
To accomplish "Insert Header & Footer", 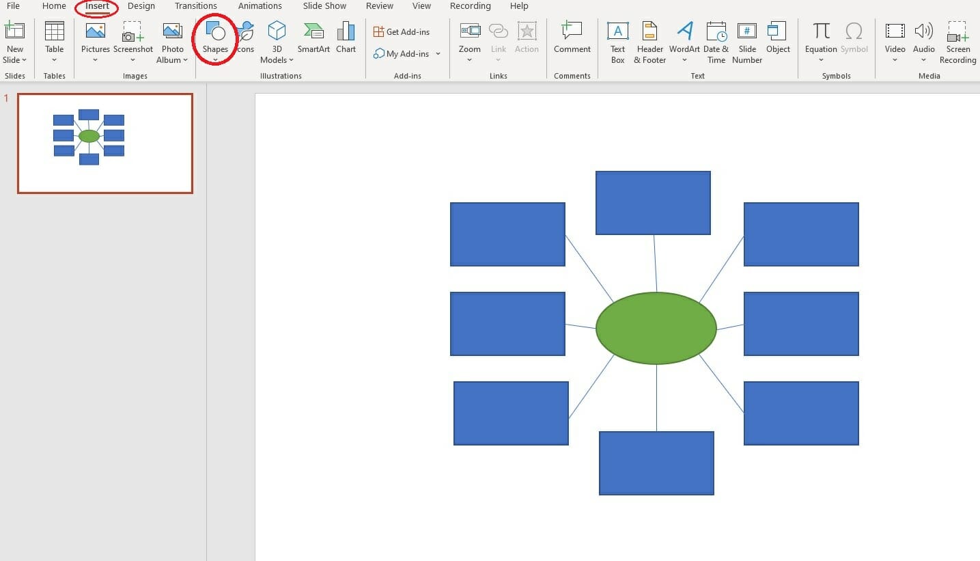I will pyautogui.click(x=649, y=41).
